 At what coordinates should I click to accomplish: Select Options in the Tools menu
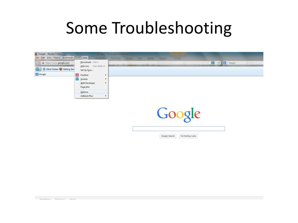point(91,92)
